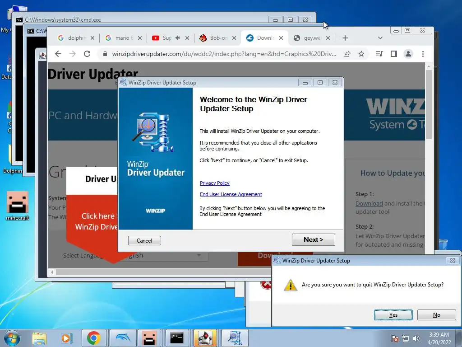Click the Download link in Step 1
Image resolution: width=462 pixels, height=347 pixels.
click(x=369, y=203)
